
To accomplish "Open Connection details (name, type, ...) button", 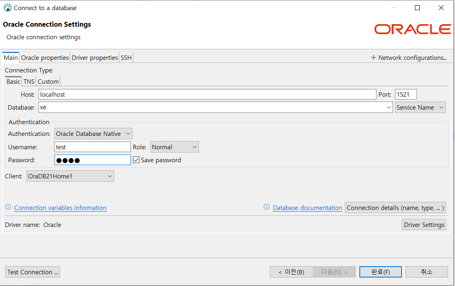I will [x=395, y=208].
